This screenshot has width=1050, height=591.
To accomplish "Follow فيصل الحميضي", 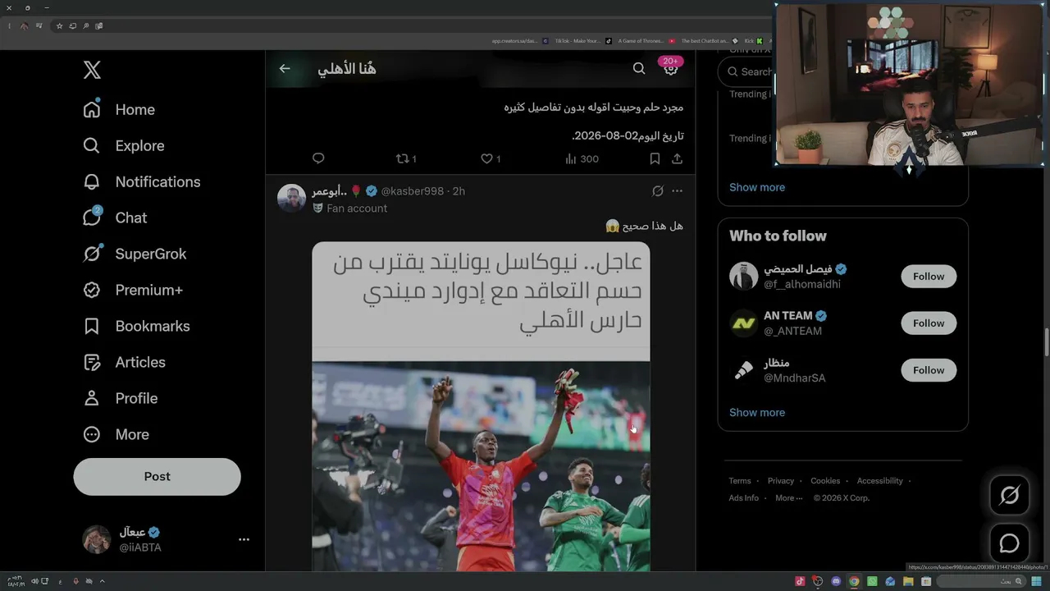I will coord(929,277).
